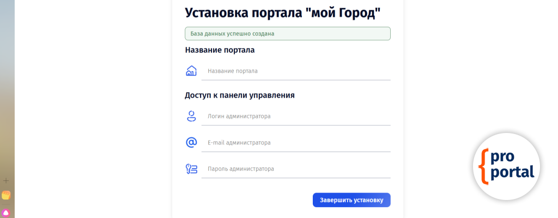
Task: Click the house icon beside portal name
Action: (191, 71)
